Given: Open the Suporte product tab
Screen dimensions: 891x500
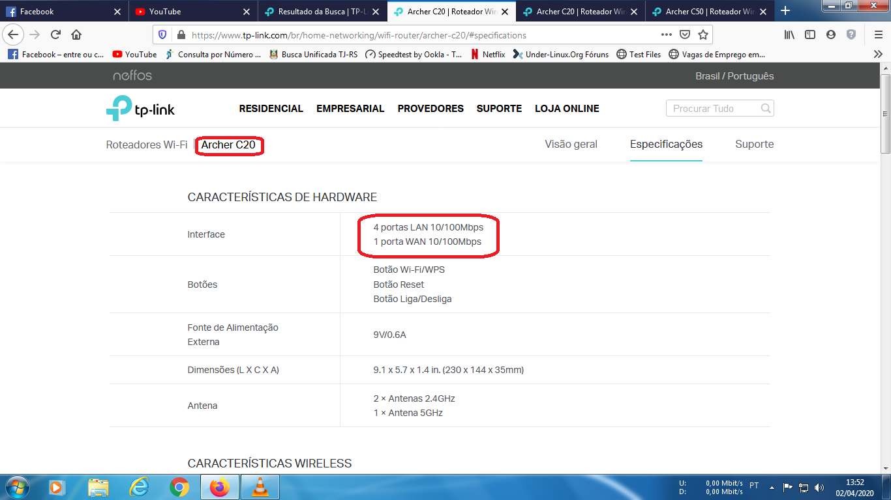Looking at the screenshot, I should [754, 145].
